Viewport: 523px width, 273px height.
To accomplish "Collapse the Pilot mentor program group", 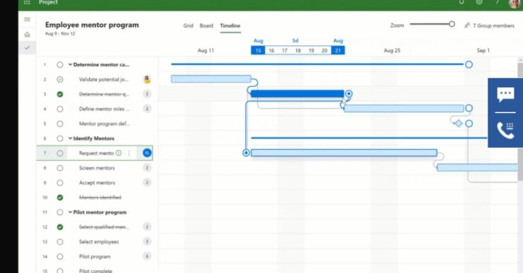I will pyautogui.click(x=70, y=212).
